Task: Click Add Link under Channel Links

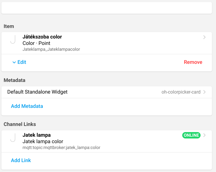Action: pyautogui.click(x=21, y=160)
